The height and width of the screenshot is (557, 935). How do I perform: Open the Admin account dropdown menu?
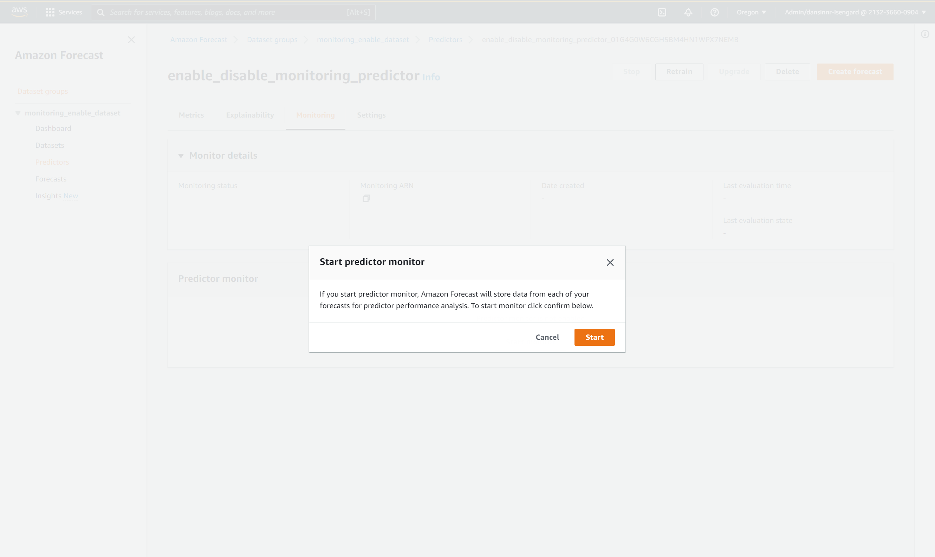pos(855,12)
